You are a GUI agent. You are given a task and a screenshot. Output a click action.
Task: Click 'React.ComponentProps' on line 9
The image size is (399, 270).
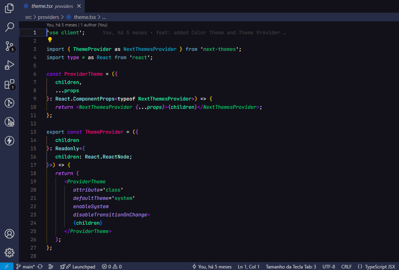85,99
